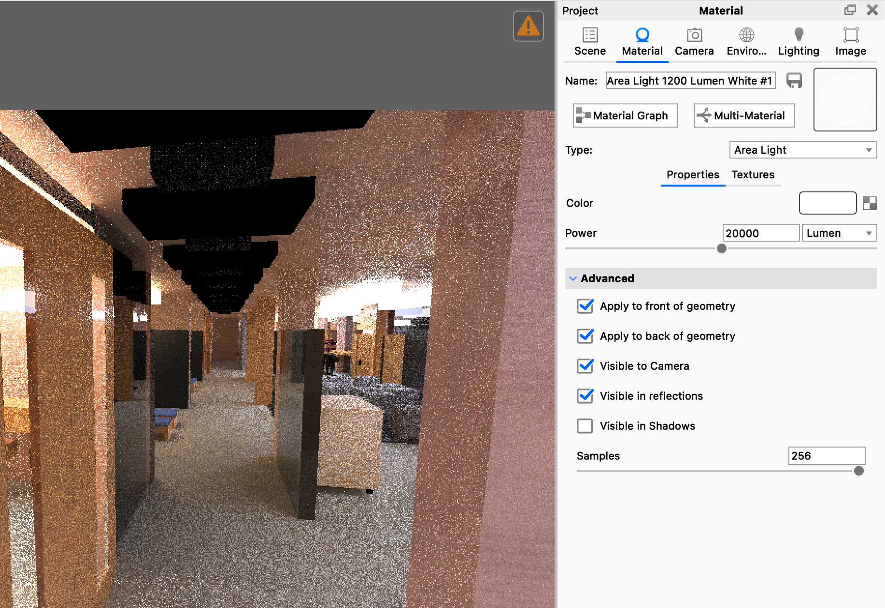Open the Material Graph button
Image resolution: width=885 pixels, height=608 pixels.
click(625, 116)
